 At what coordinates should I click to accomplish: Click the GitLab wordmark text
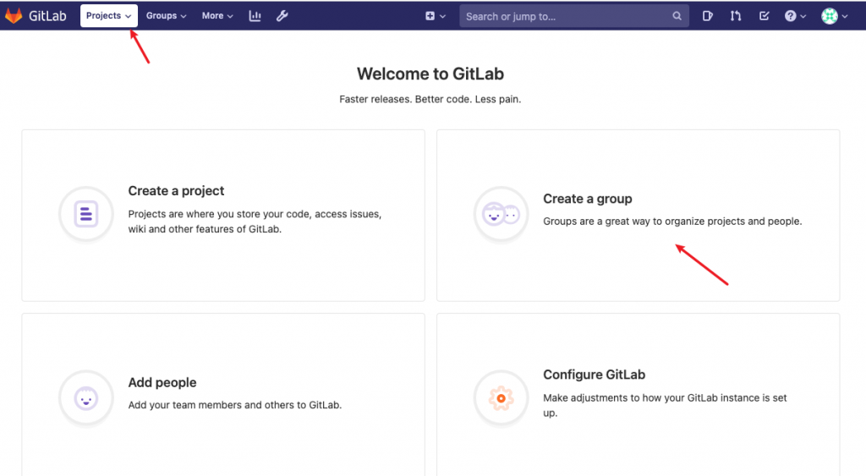click(x=47, y=16)
